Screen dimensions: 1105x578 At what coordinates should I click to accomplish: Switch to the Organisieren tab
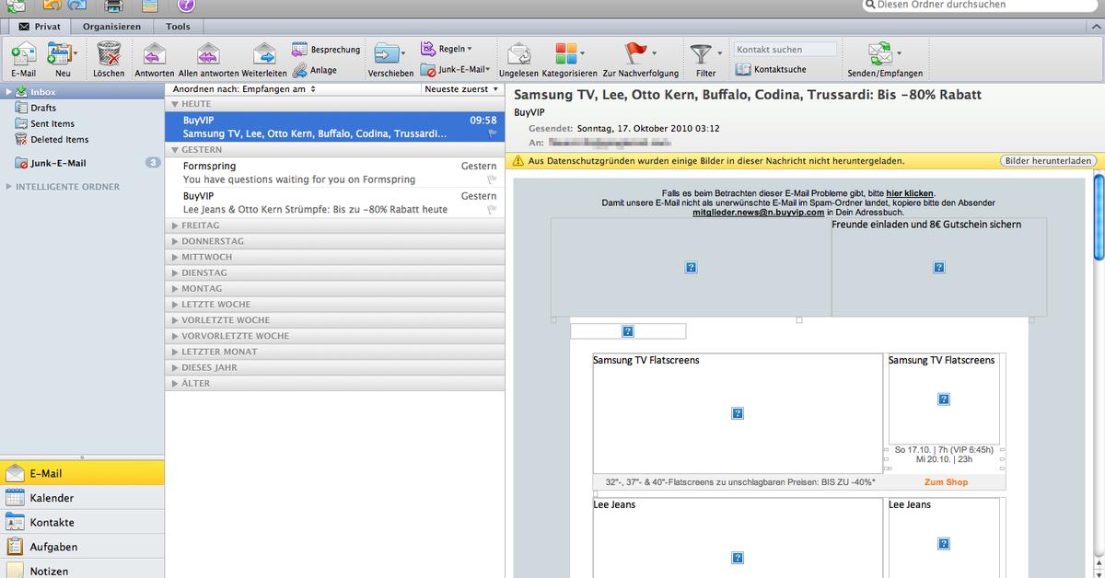point(111,27)
